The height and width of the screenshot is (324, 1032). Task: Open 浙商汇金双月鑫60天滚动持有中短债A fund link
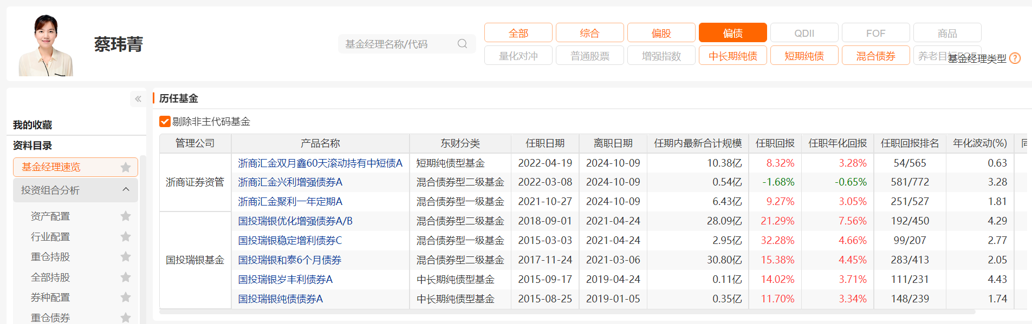coord(320,163)
